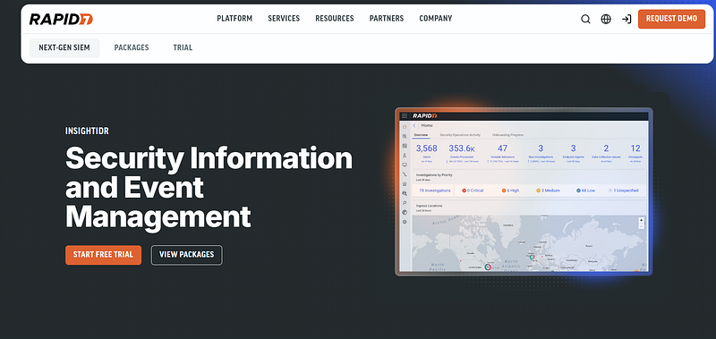Click the 78 Investigations total
This screenshot has width=716, height=339.
(x=435, y=191)
